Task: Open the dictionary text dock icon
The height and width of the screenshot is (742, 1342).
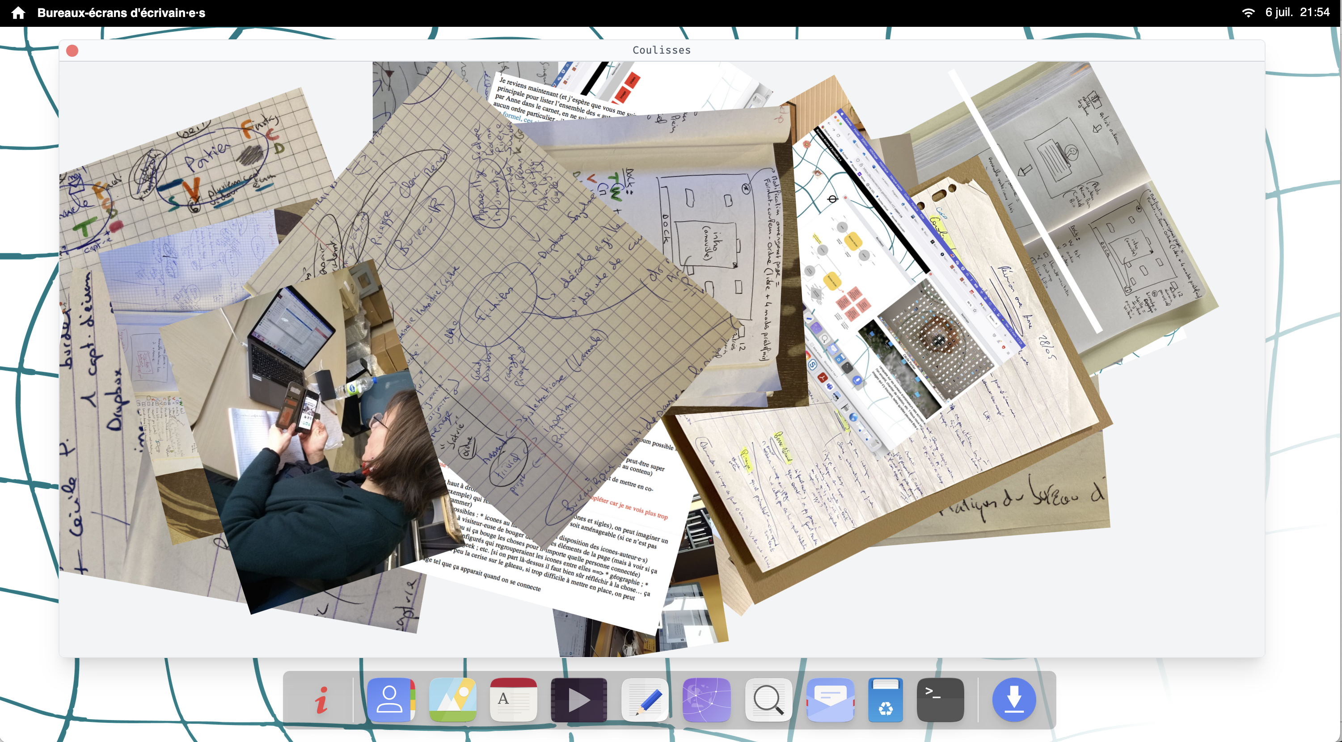Action: click(x=513, y=700)
